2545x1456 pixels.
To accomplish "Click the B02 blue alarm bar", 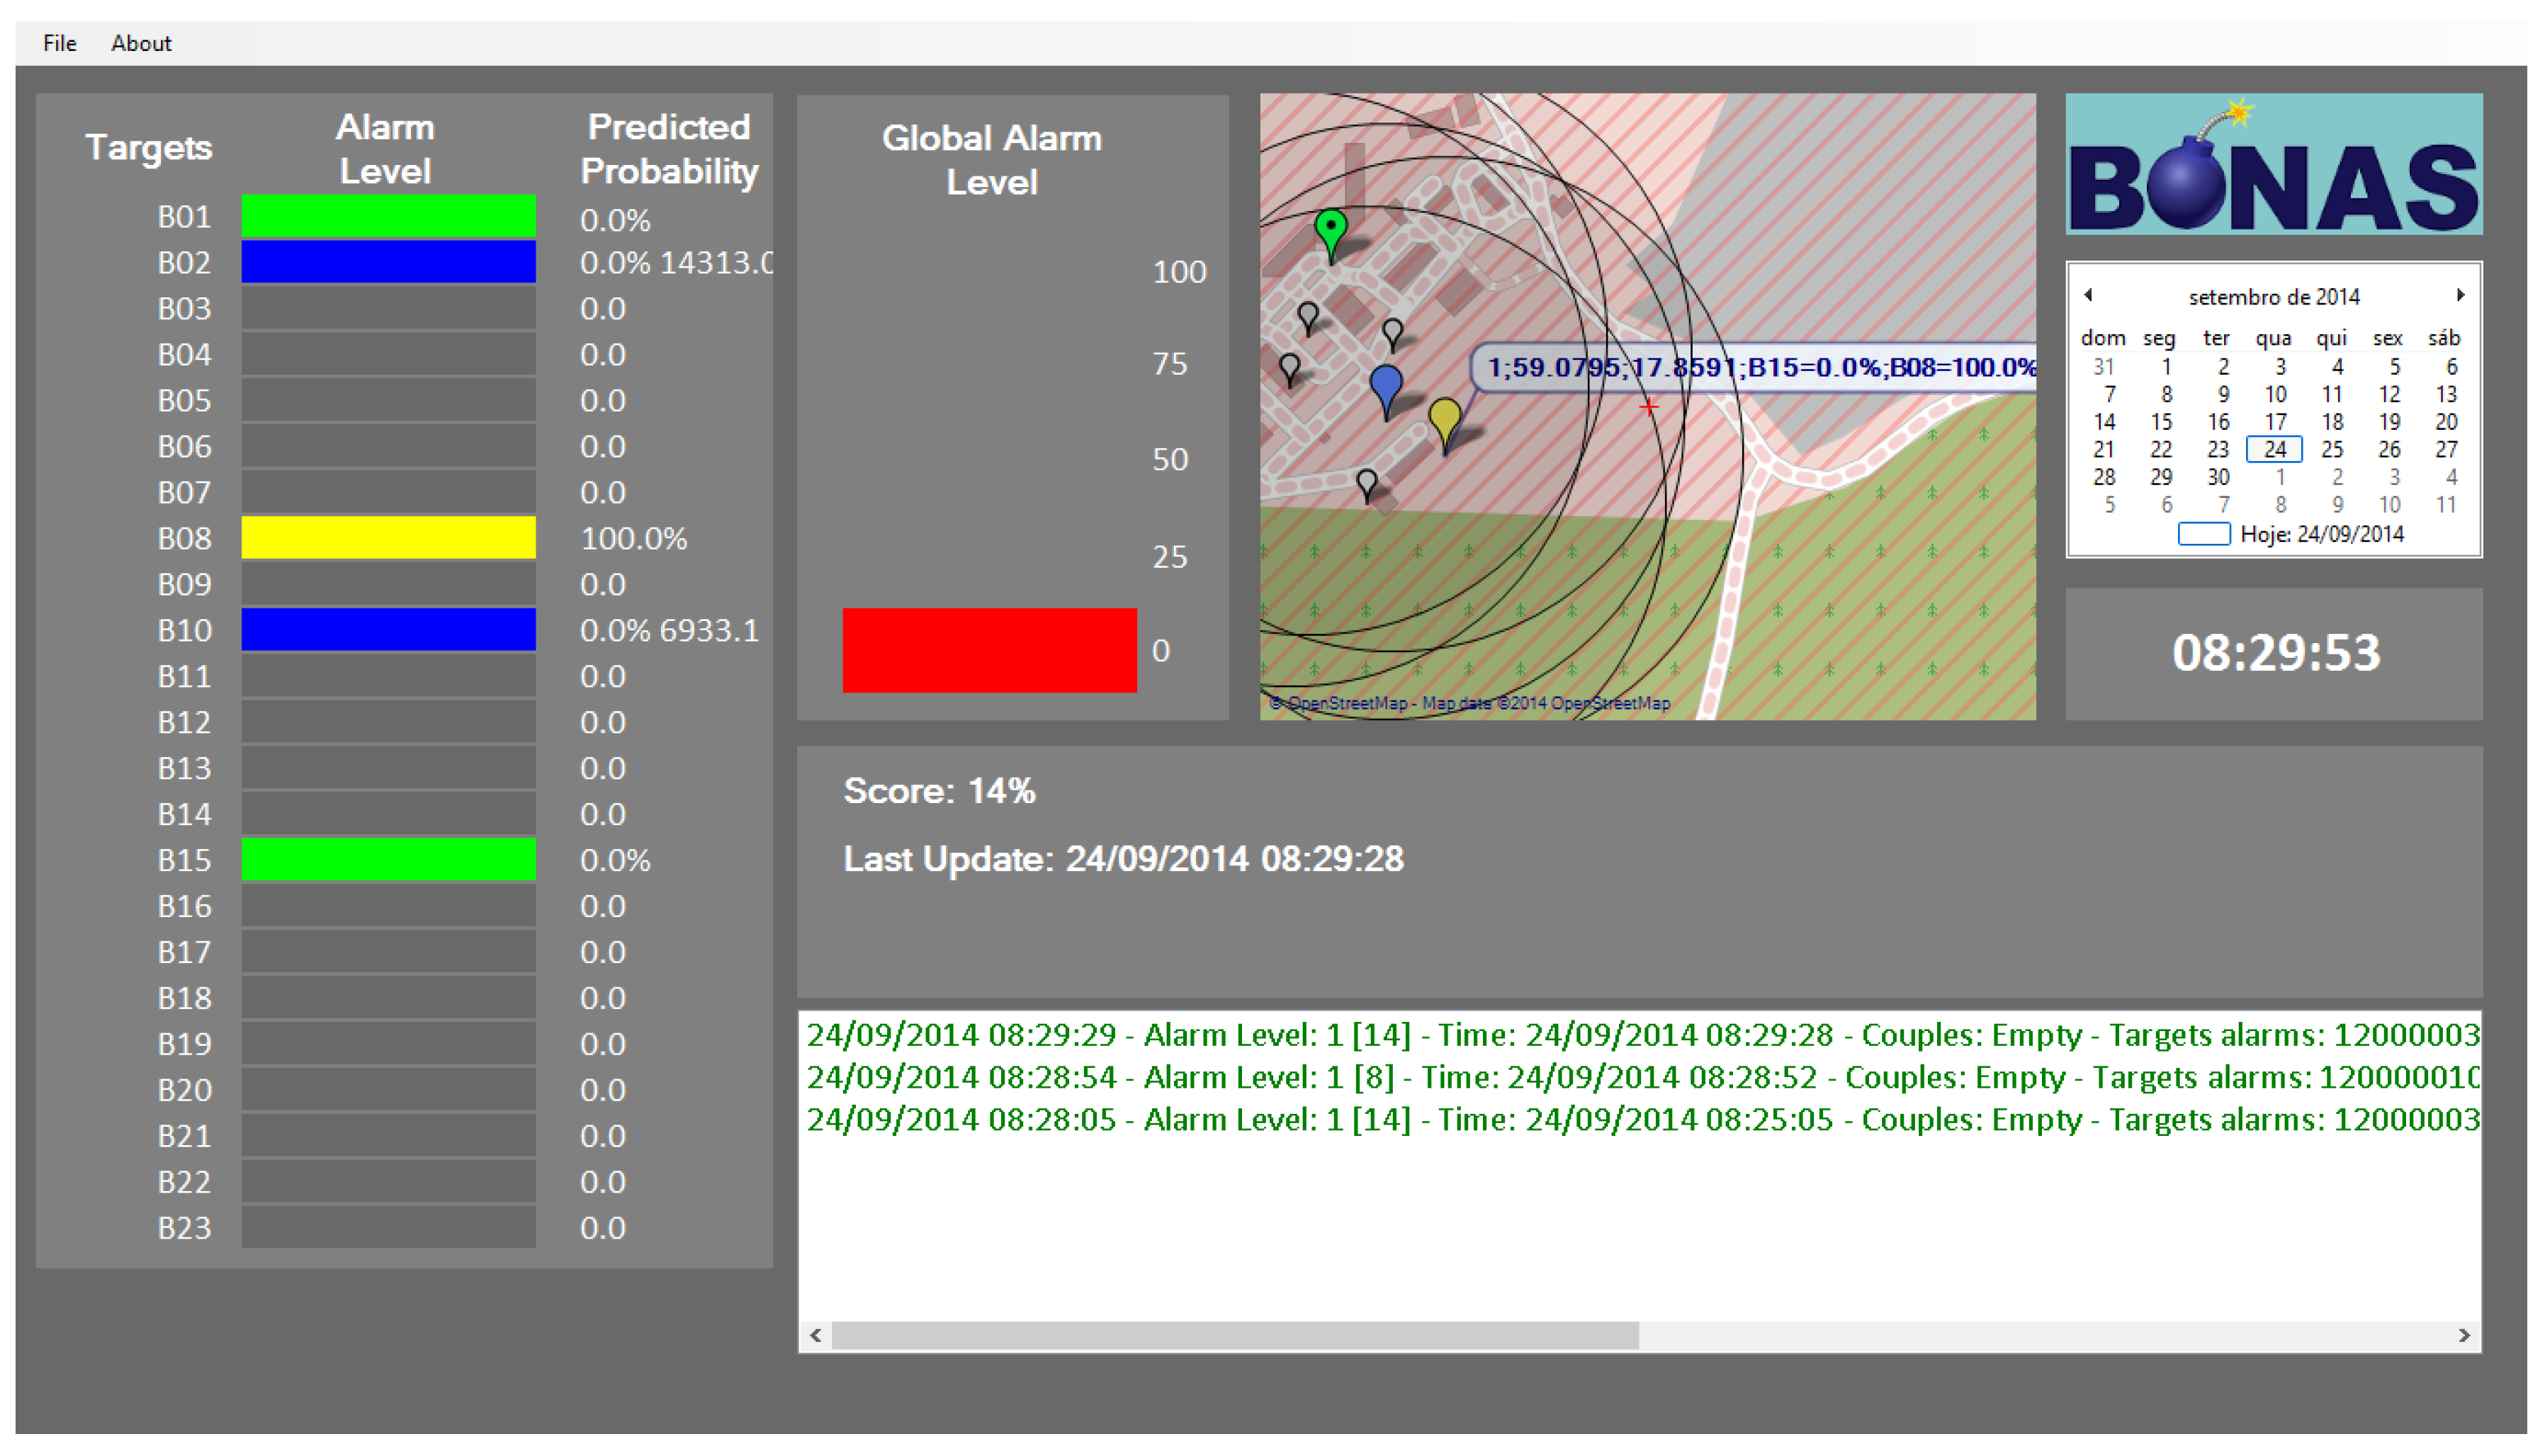I will (388, 262).
